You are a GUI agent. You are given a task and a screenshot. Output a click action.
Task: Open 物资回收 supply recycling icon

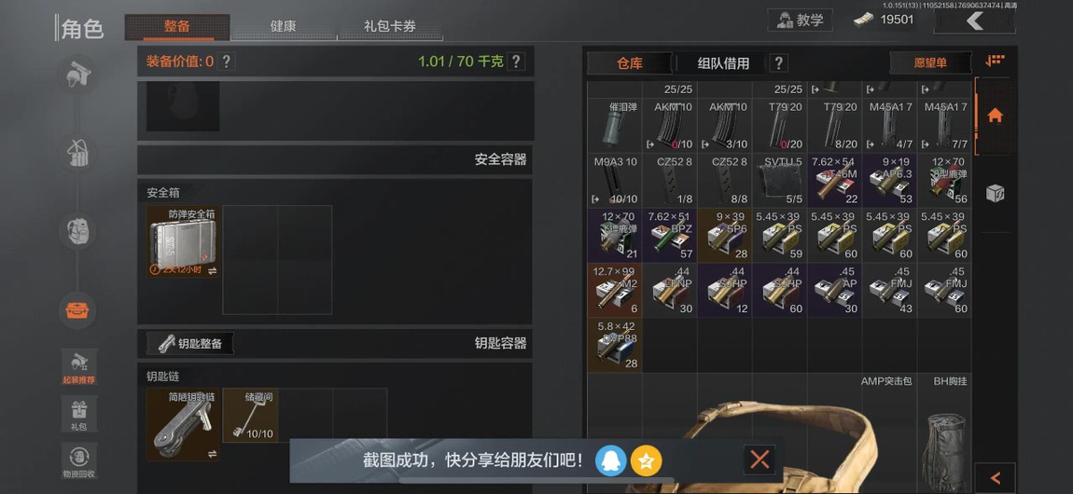click(x=78, y=461)
